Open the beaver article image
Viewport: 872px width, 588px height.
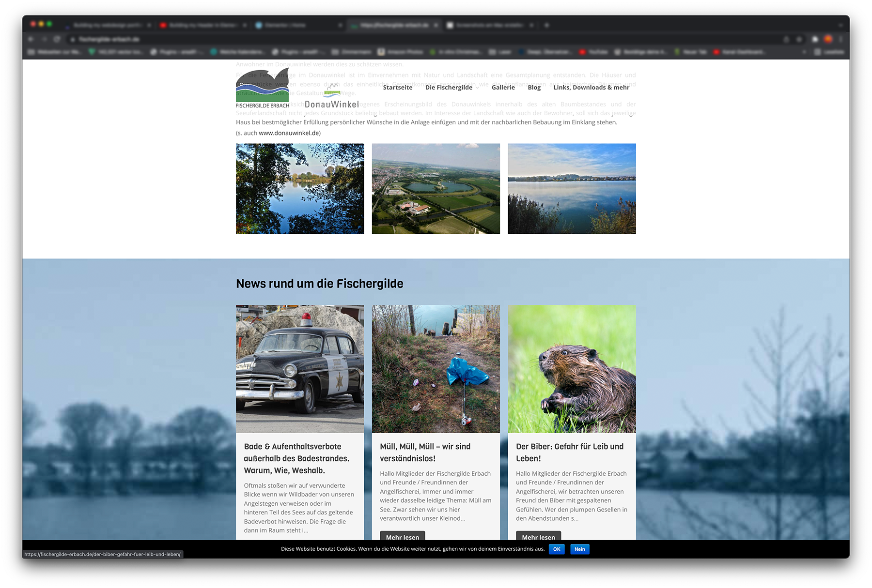pos(572,369)
